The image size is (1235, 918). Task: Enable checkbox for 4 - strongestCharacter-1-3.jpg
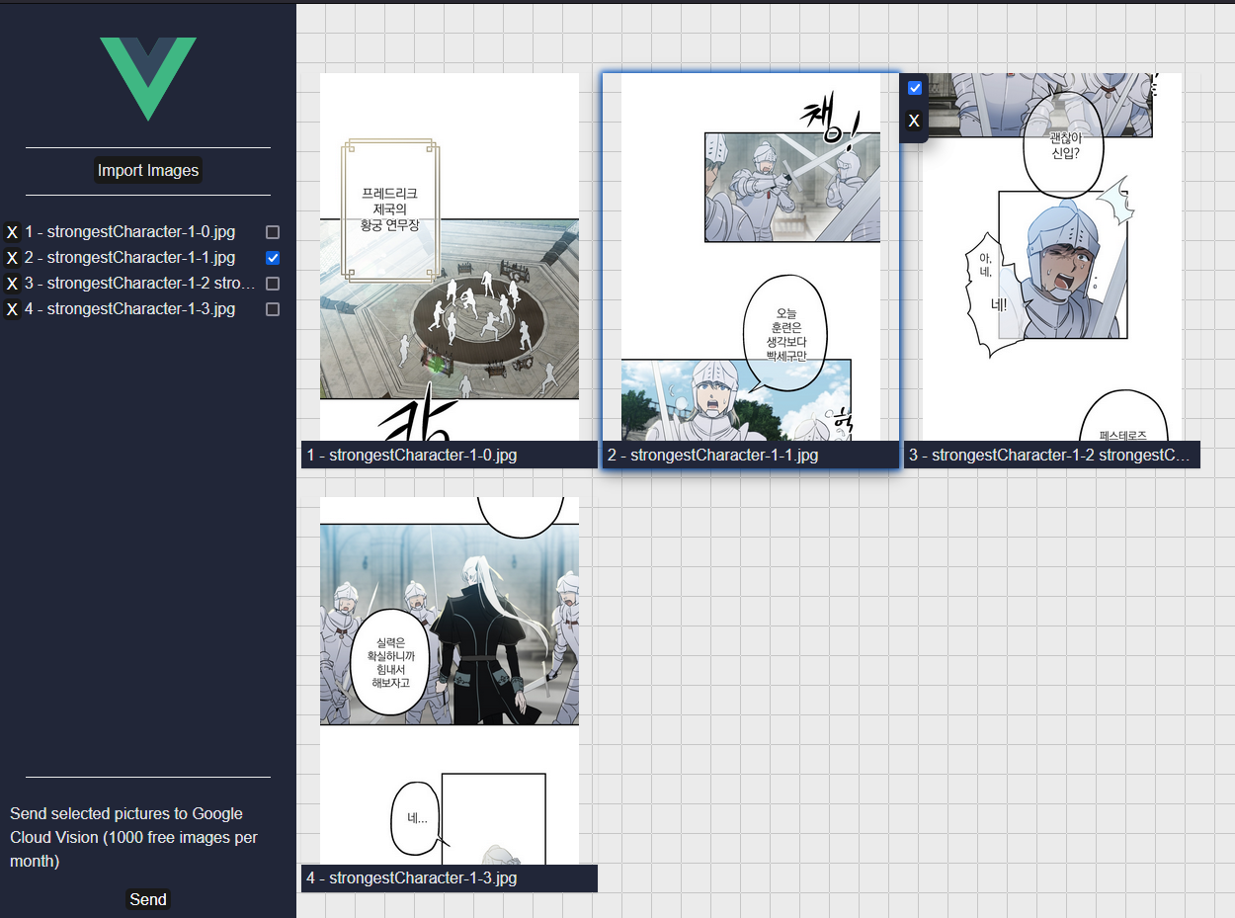pyautogui.click(x=273, y=309)
